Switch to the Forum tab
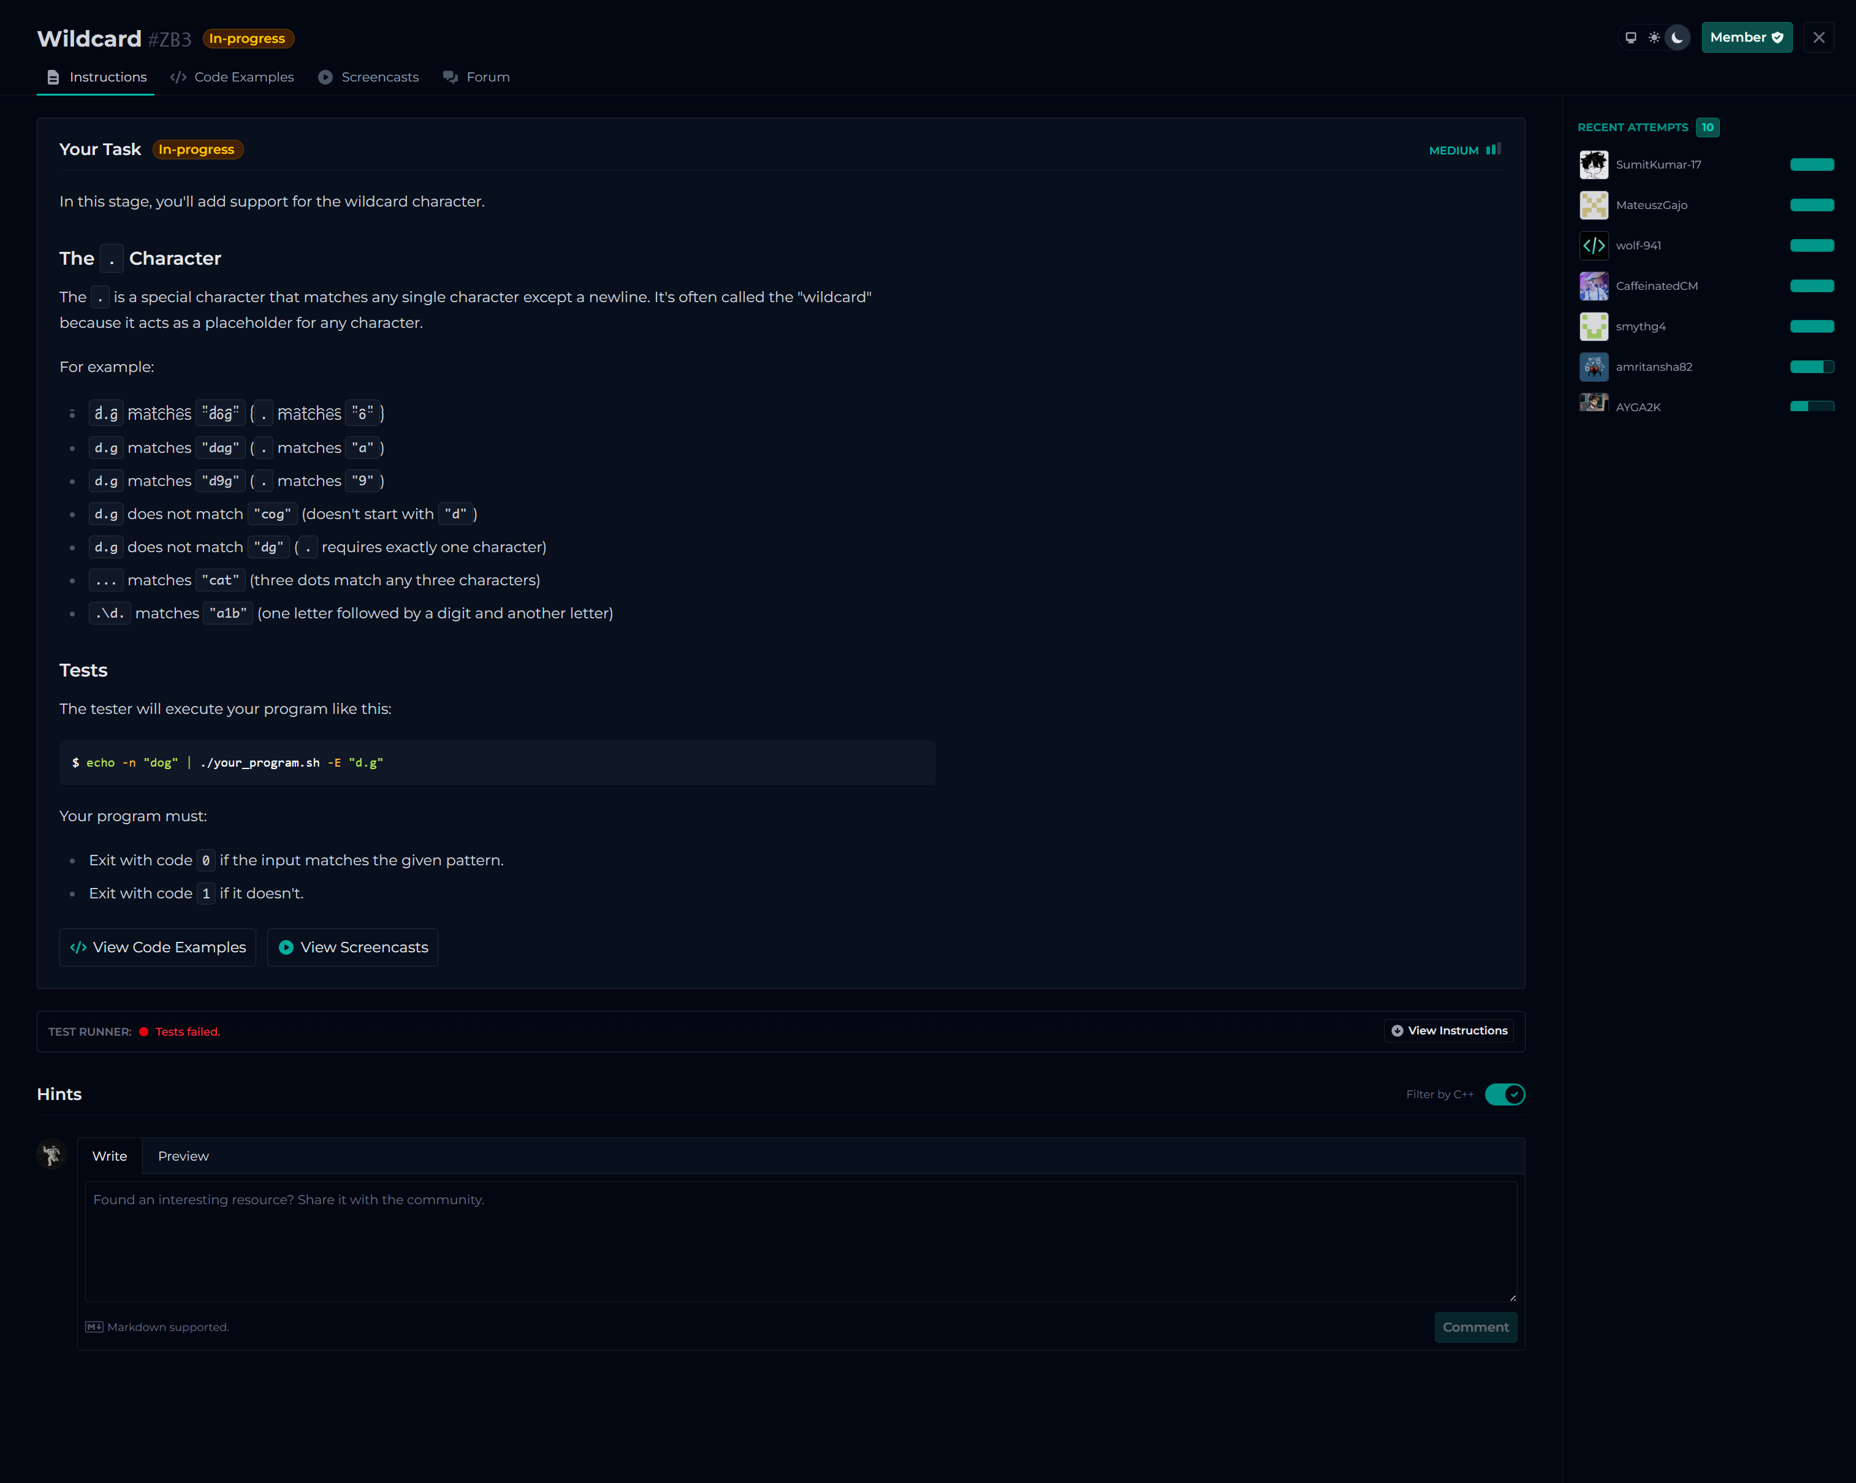The height and width of the screenshot is (1483, 1856). coord(477,77)
